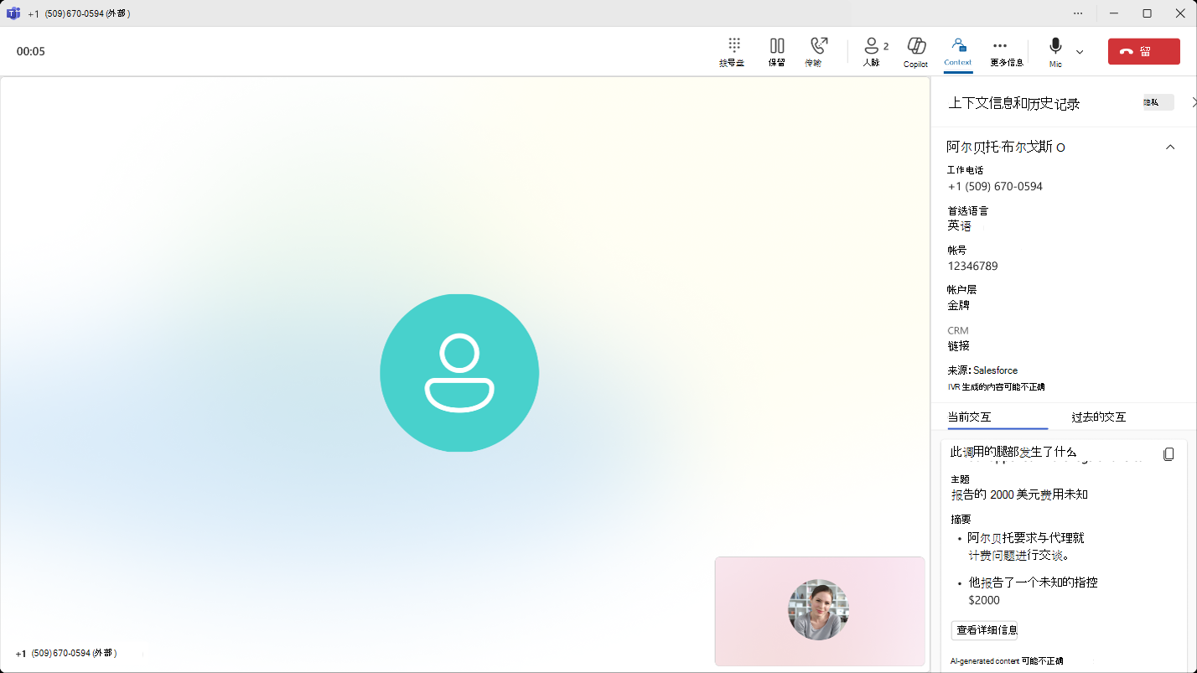Toggle the privacy switch
Screen dimensions: 1197x673
(1158, 102)
